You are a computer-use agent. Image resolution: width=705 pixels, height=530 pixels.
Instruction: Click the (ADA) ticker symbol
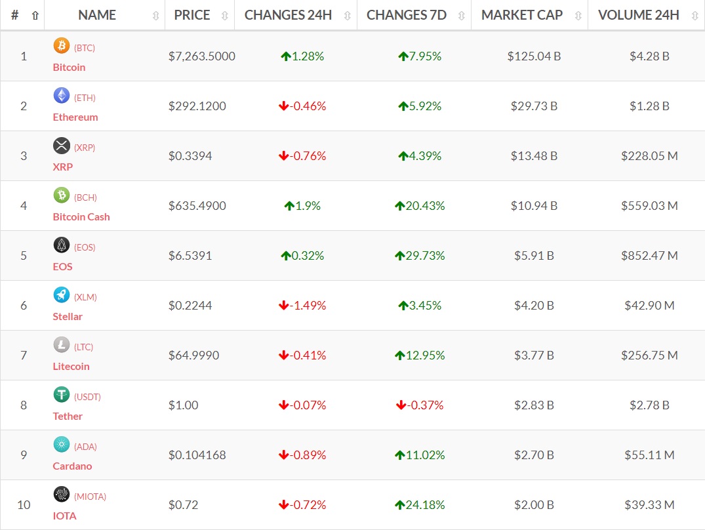click(x=85, y=447)
